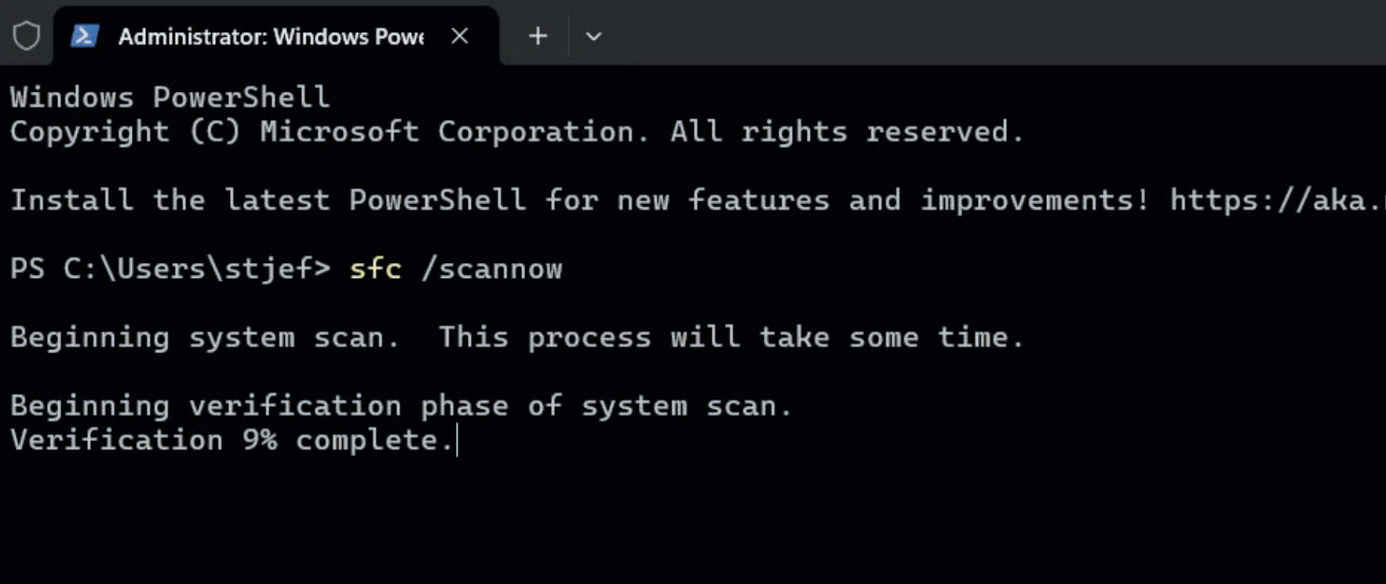1386x584 pixels.
Task: Click the Beginning system scan line
Action: coord(516,338)
